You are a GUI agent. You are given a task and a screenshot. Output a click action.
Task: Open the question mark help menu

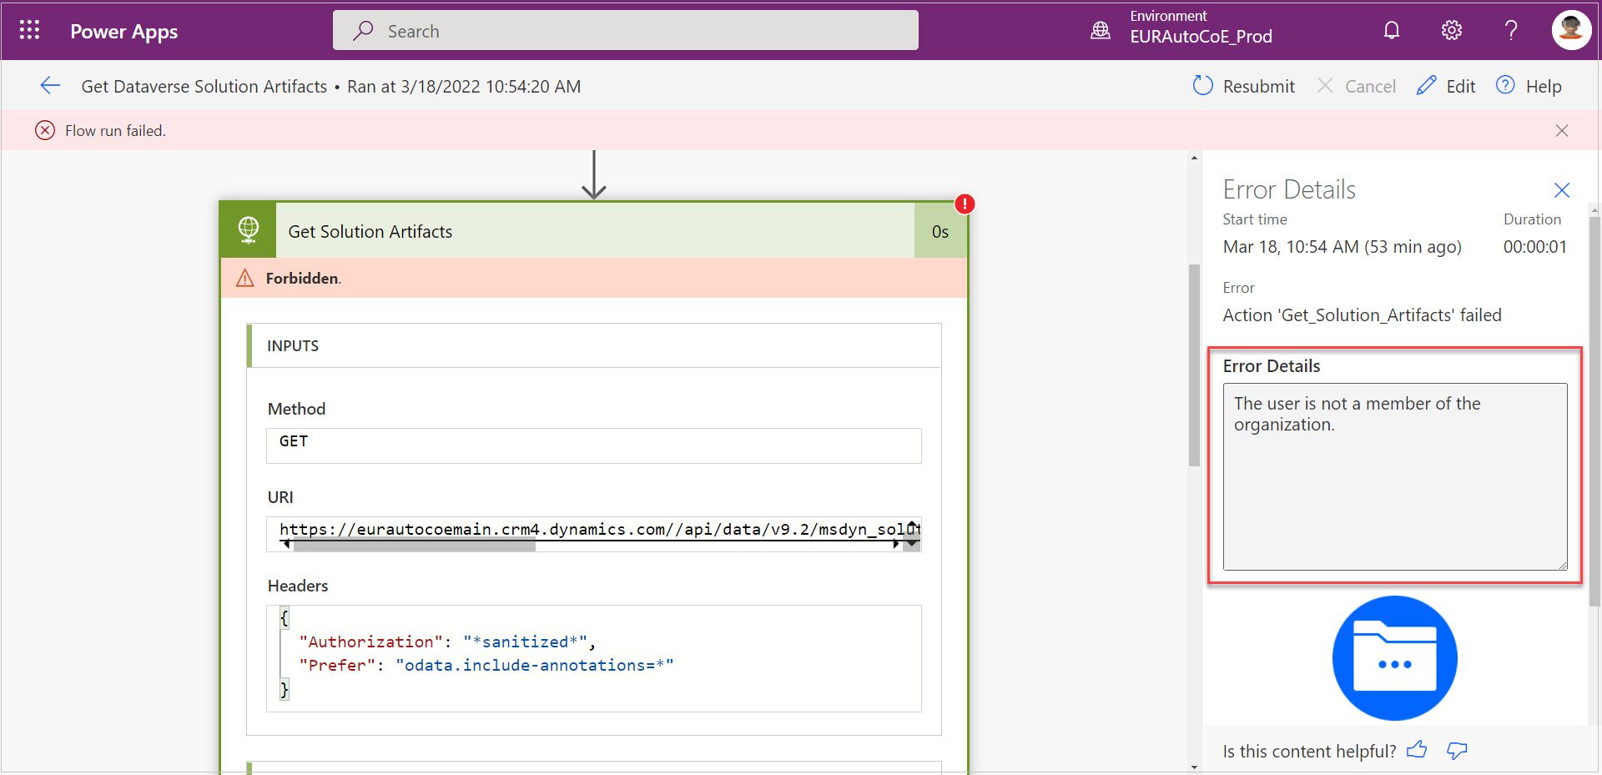1511,31
